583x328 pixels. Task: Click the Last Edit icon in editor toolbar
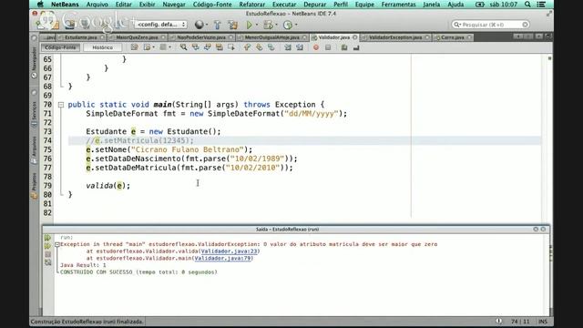(134, 47)
